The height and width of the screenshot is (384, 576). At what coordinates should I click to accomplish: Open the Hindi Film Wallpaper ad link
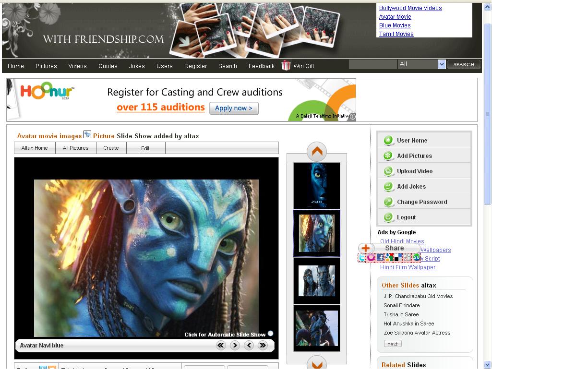click(x=408, y=267)
